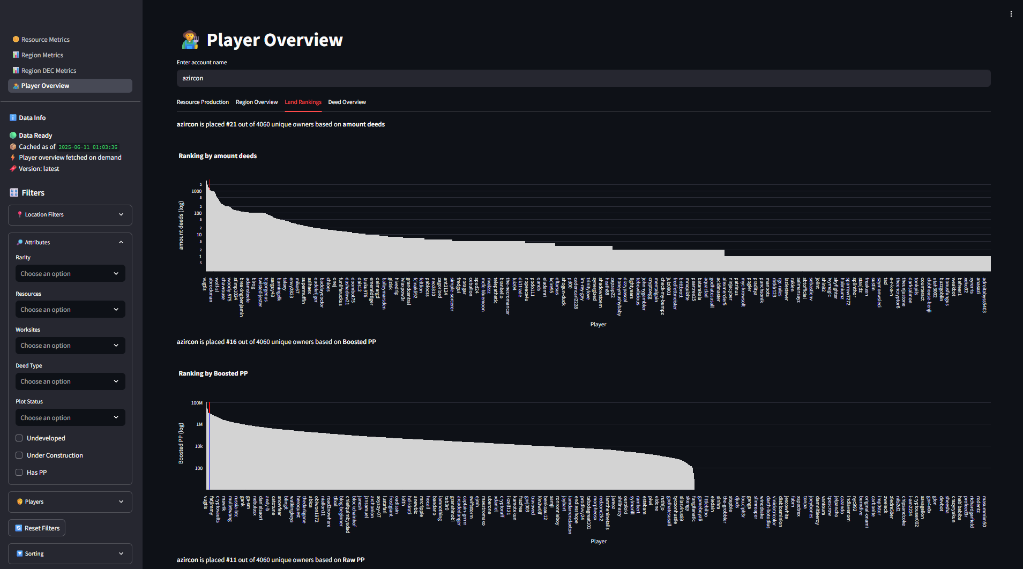The width and height of the screenshot is (1023, 569).
Task: Click the Attributes magnifier icon
Action: pos(20,242)
